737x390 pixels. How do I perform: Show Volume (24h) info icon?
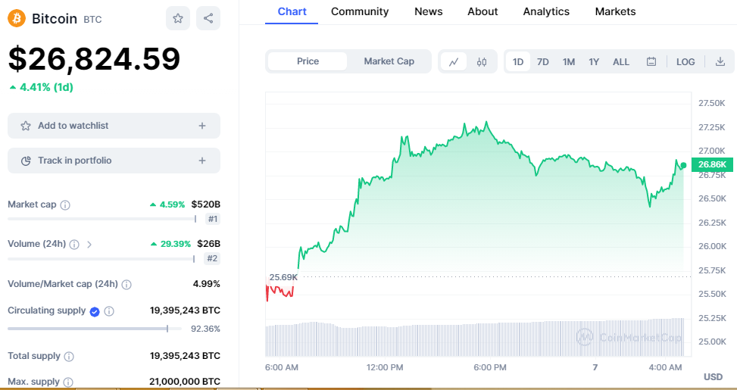point(73,245)
